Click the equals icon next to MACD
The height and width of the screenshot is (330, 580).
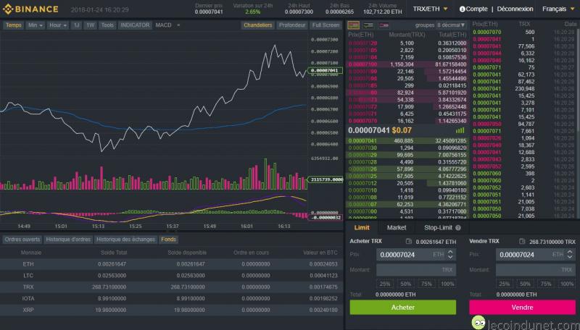178,25
